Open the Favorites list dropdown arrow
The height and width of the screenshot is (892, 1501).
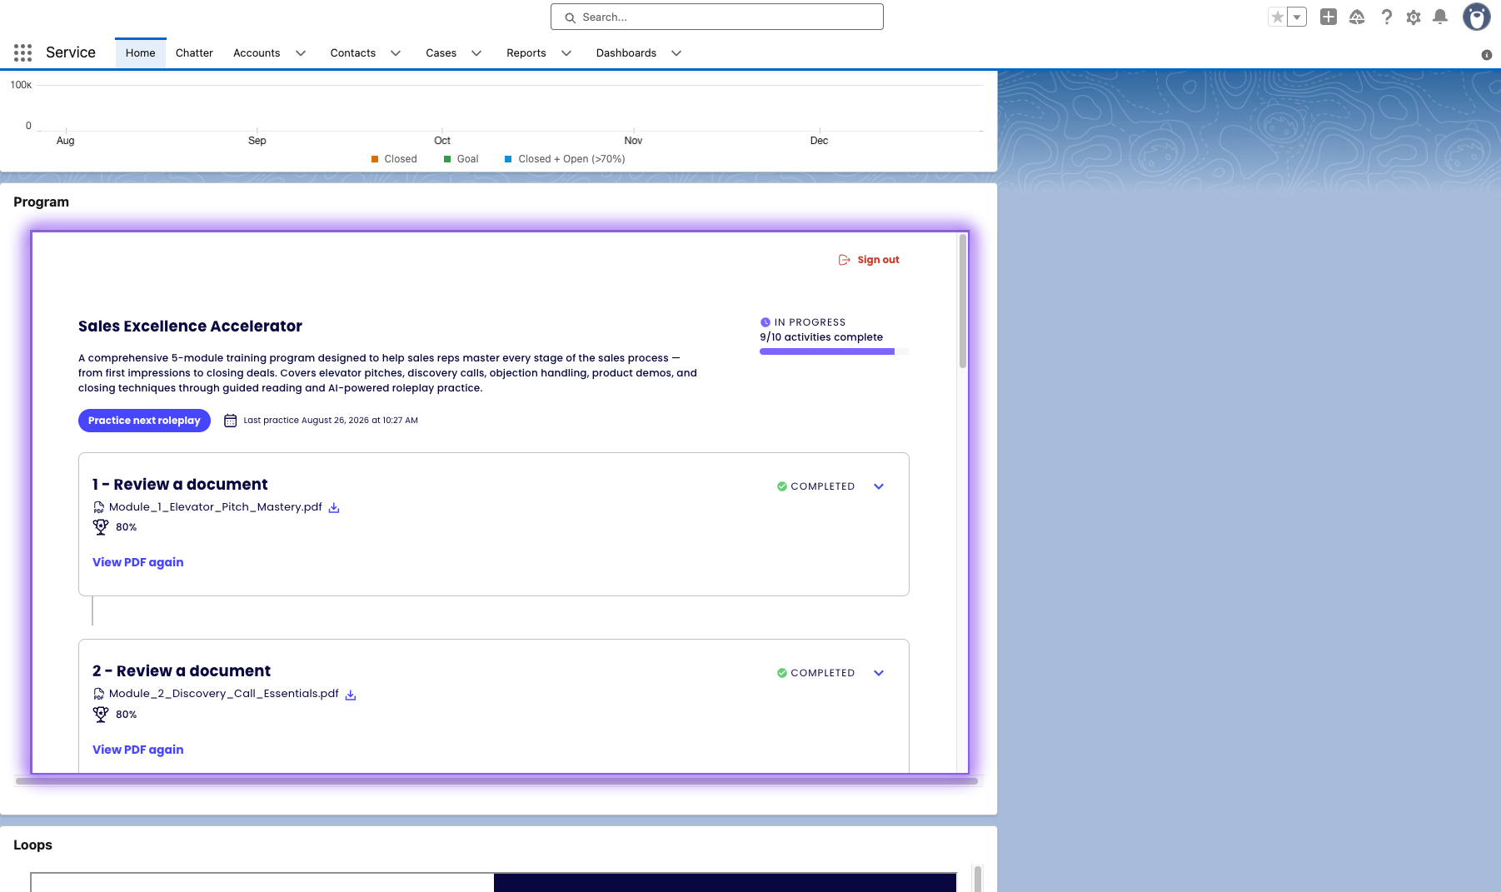(x=1297, y=17)
